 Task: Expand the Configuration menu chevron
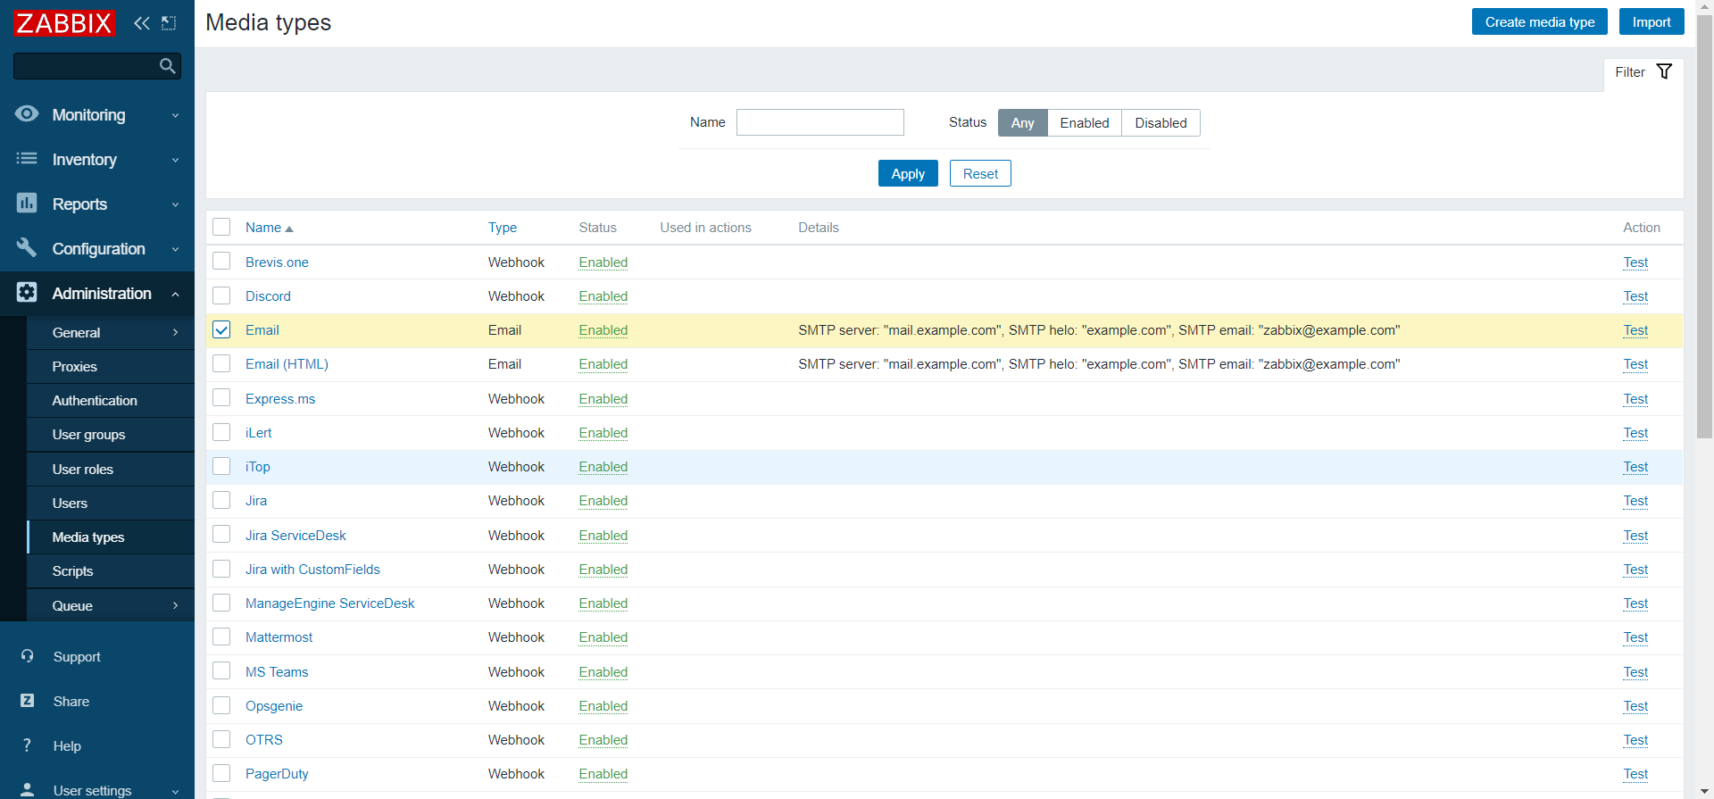point(175,249)
